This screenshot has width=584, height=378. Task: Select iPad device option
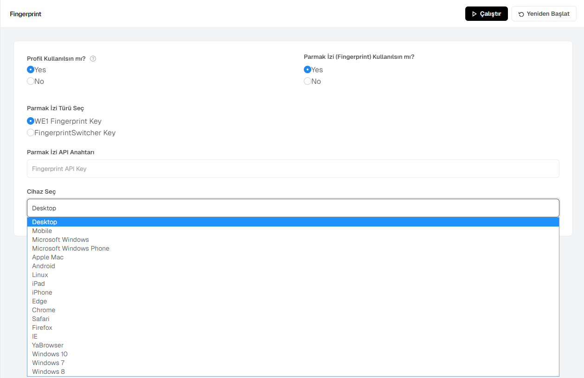[x=293, y=283]
